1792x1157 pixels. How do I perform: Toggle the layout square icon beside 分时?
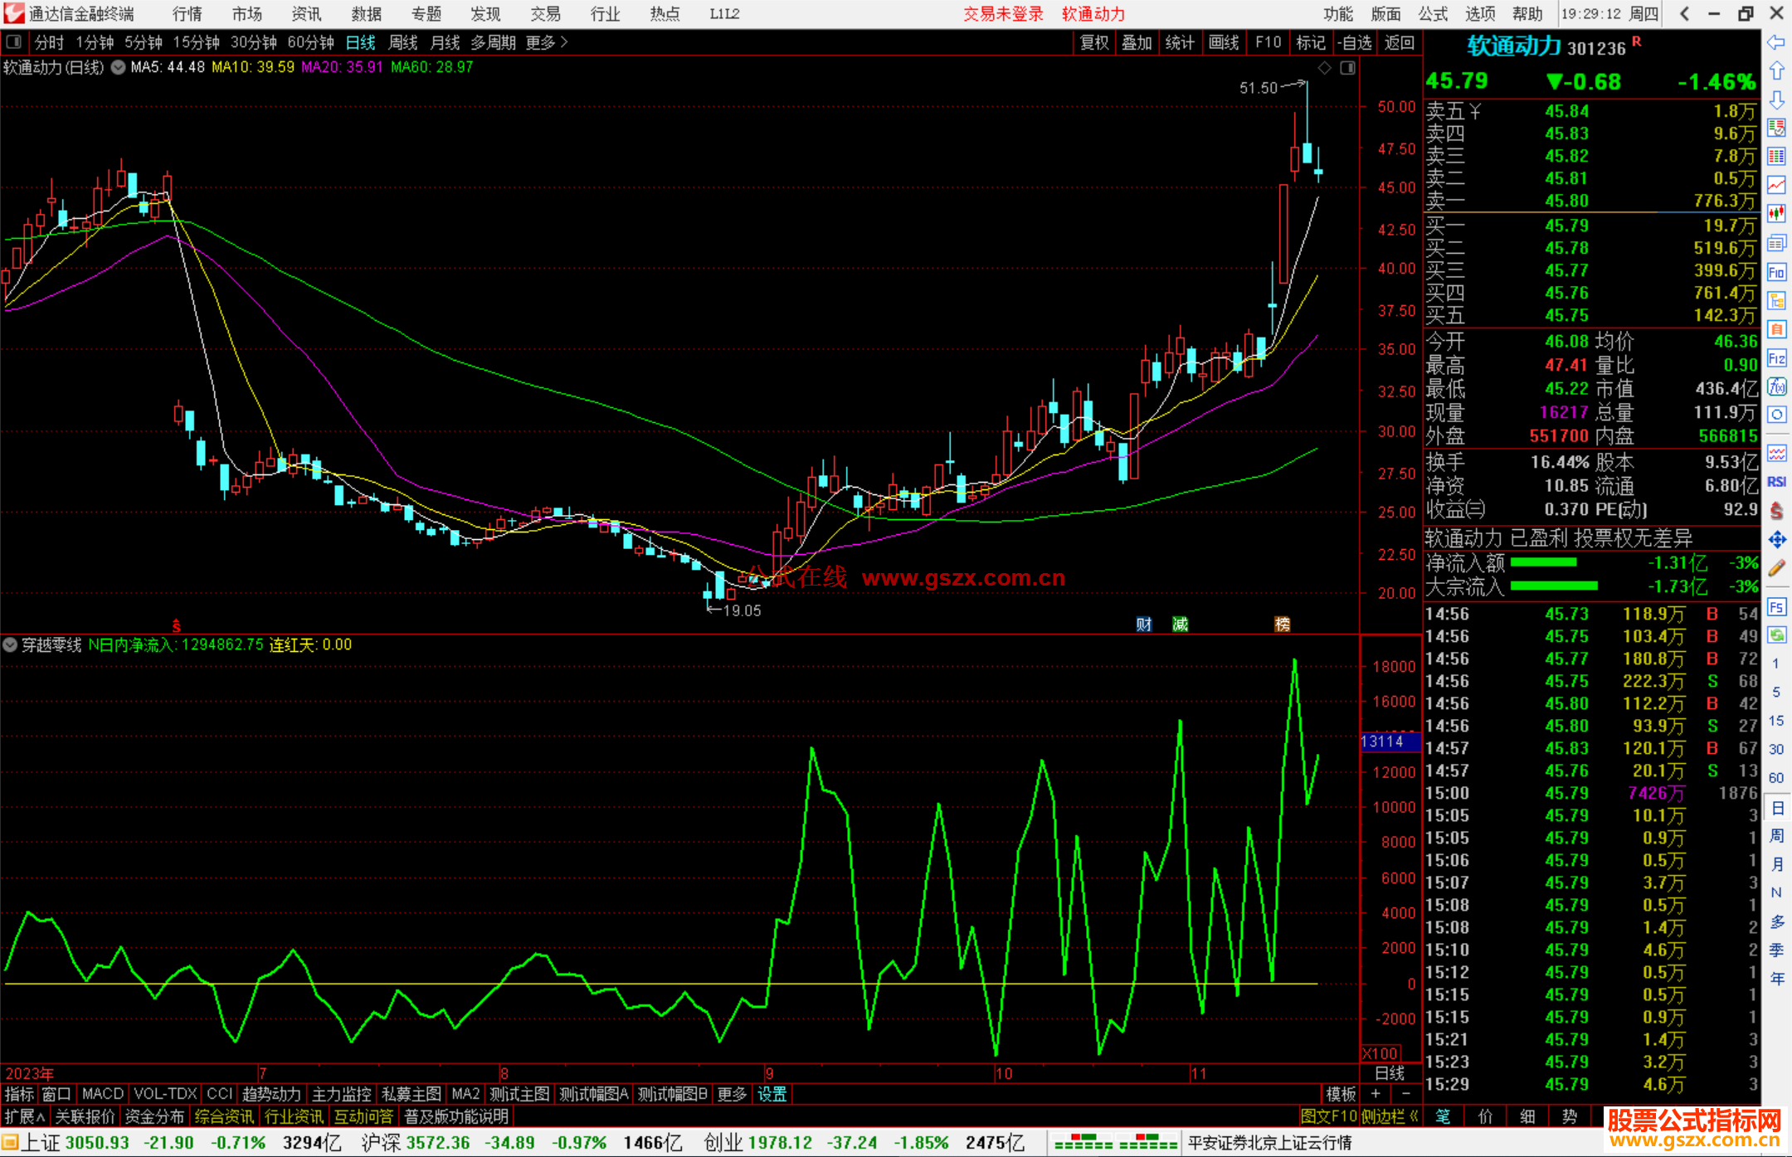(14, 42)
